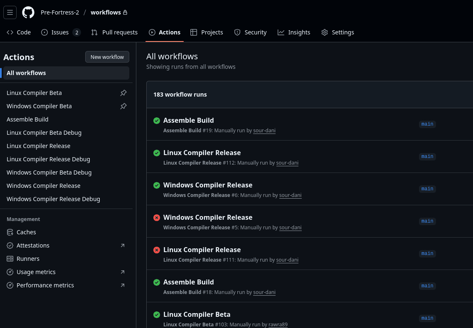Open the hamburger navigation menu

[10, 12]
